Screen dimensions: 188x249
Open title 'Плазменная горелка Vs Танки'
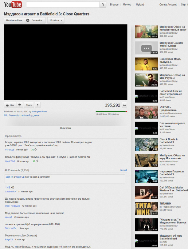172,125
